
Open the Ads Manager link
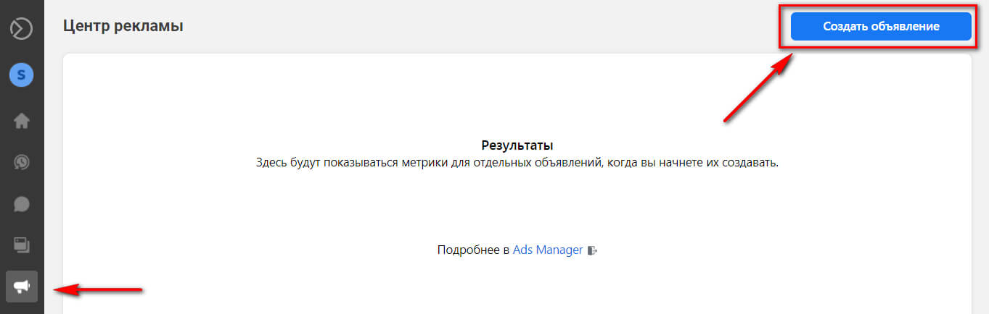[x=548, y=250]
